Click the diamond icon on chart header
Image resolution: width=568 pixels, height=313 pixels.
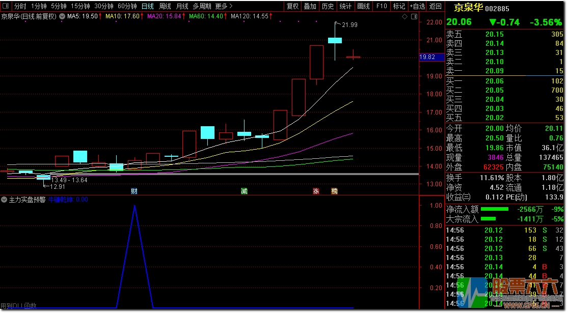[x=404, y=16]
